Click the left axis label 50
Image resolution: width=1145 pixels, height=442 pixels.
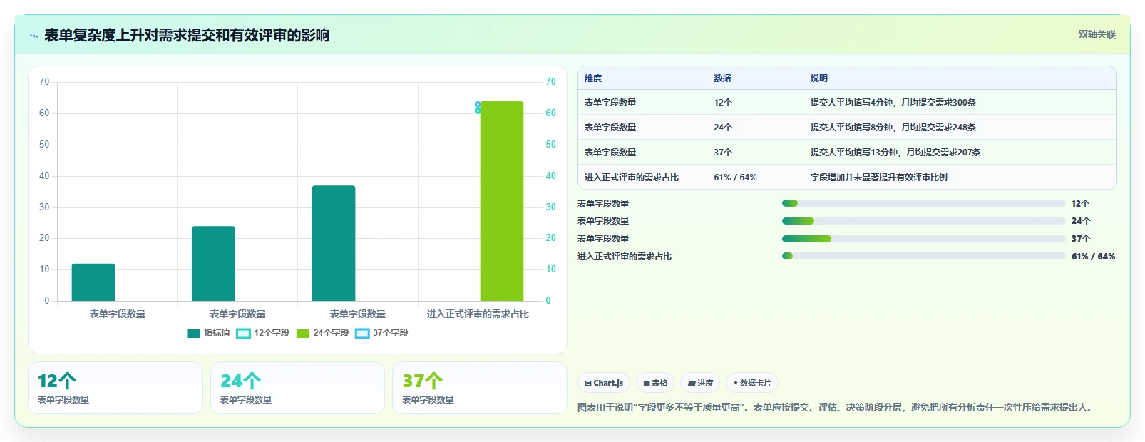click(x=44, y=145)
